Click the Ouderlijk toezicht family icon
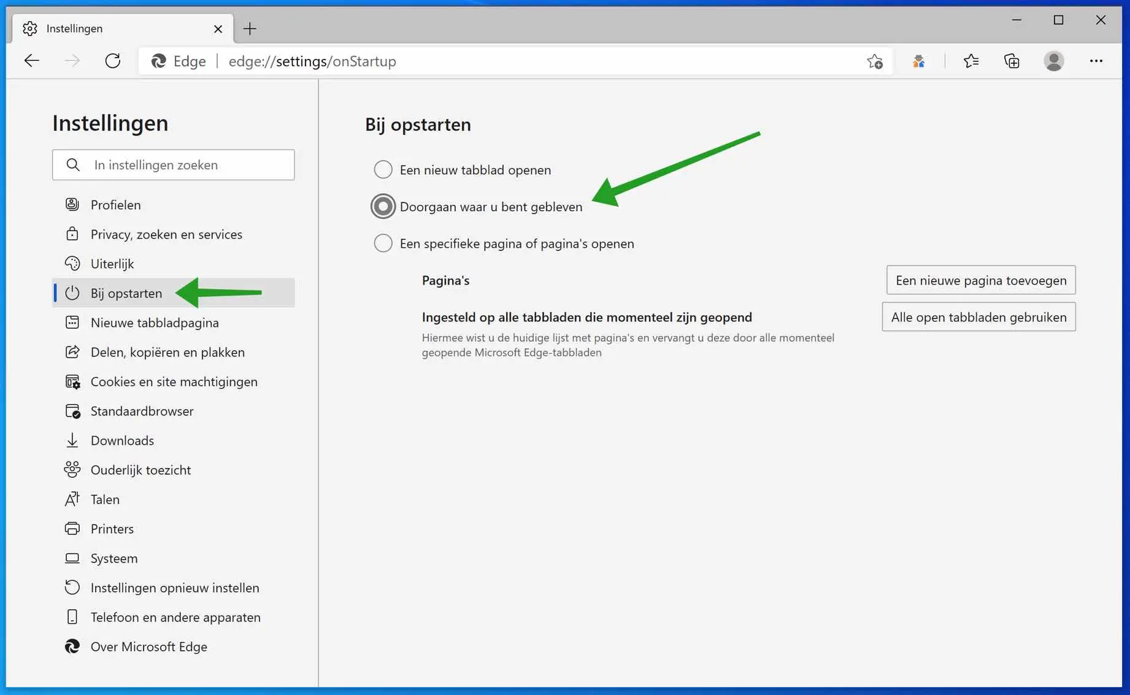 point(72,469)
